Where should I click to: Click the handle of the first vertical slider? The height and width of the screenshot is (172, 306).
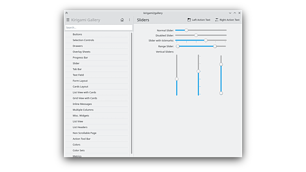177,79
